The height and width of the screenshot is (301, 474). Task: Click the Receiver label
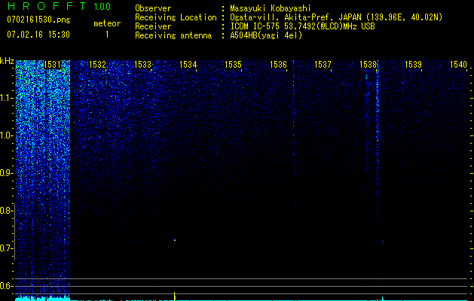pos(153,26)
